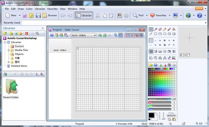This screenshot has width=209, height=127.
Task: Click the red X delete icon in Librarian
Action: pyautogui.click(x=26, y=33)
